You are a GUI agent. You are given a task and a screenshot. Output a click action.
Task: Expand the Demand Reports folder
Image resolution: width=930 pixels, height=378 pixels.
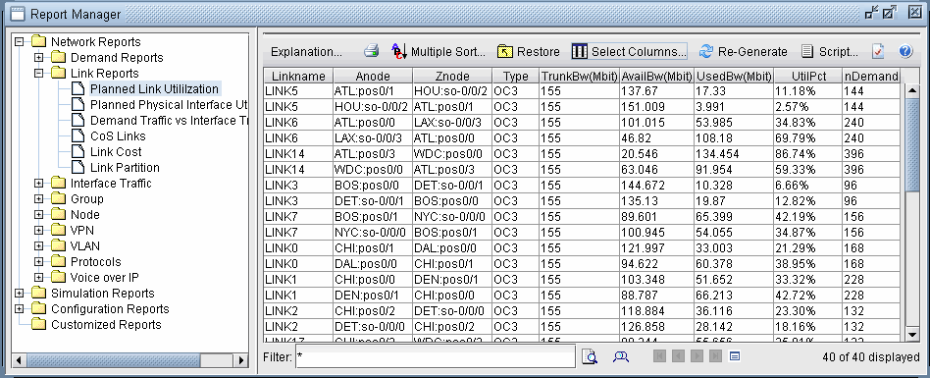pos(38,58)
